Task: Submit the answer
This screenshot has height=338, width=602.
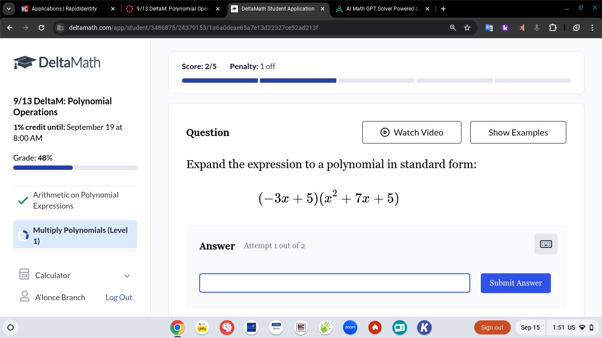Action: point(516,283)
